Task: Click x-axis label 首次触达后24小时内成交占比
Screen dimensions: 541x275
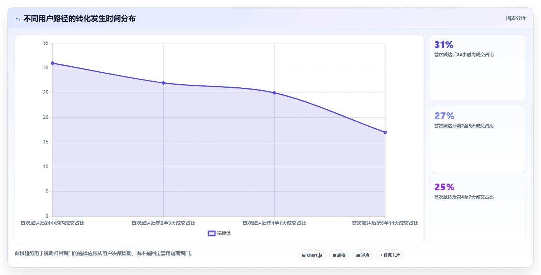Action: tap(52, 223)
